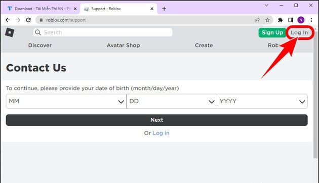319x183 pixels.
Task: Select the Support - Roblox tab
Action: point(118,9)
